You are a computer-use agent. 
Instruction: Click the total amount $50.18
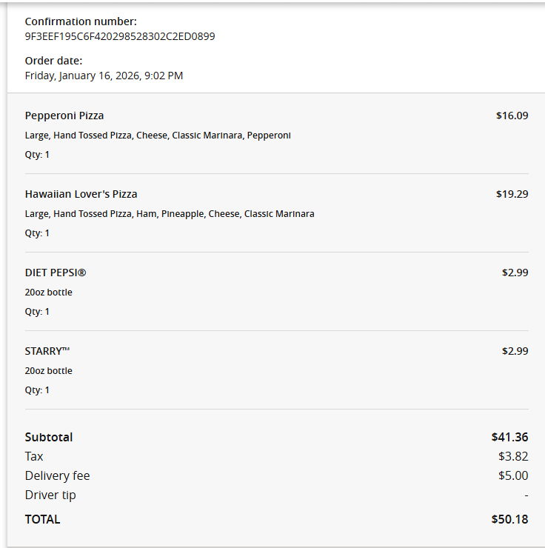[509, 519]
